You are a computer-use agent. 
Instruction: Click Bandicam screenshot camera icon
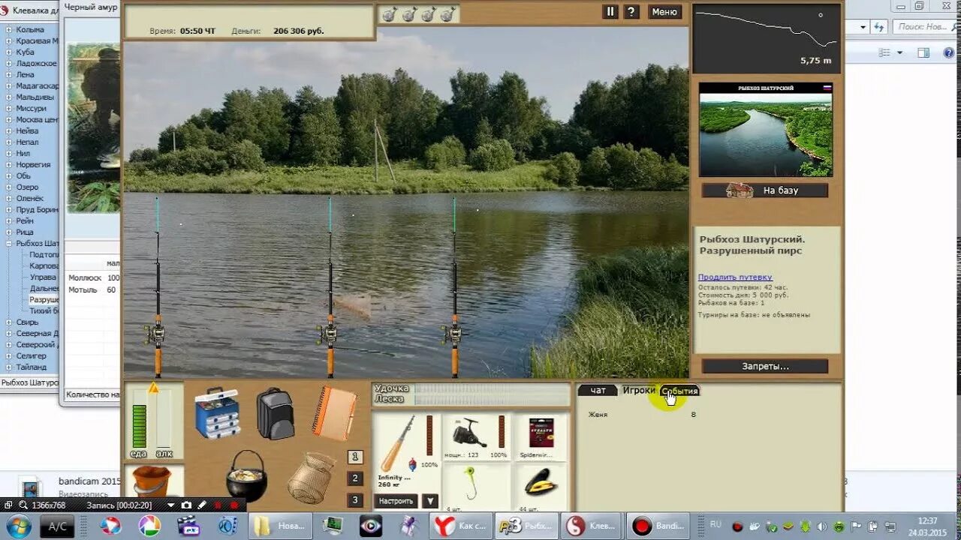[186, 505]
